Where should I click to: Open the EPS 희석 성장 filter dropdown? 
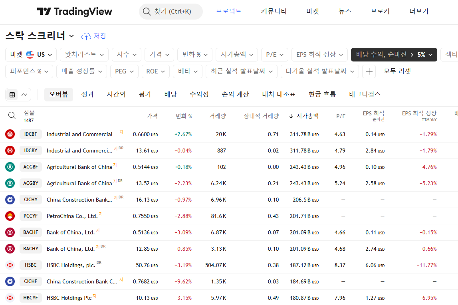click(x=319, y=55)
